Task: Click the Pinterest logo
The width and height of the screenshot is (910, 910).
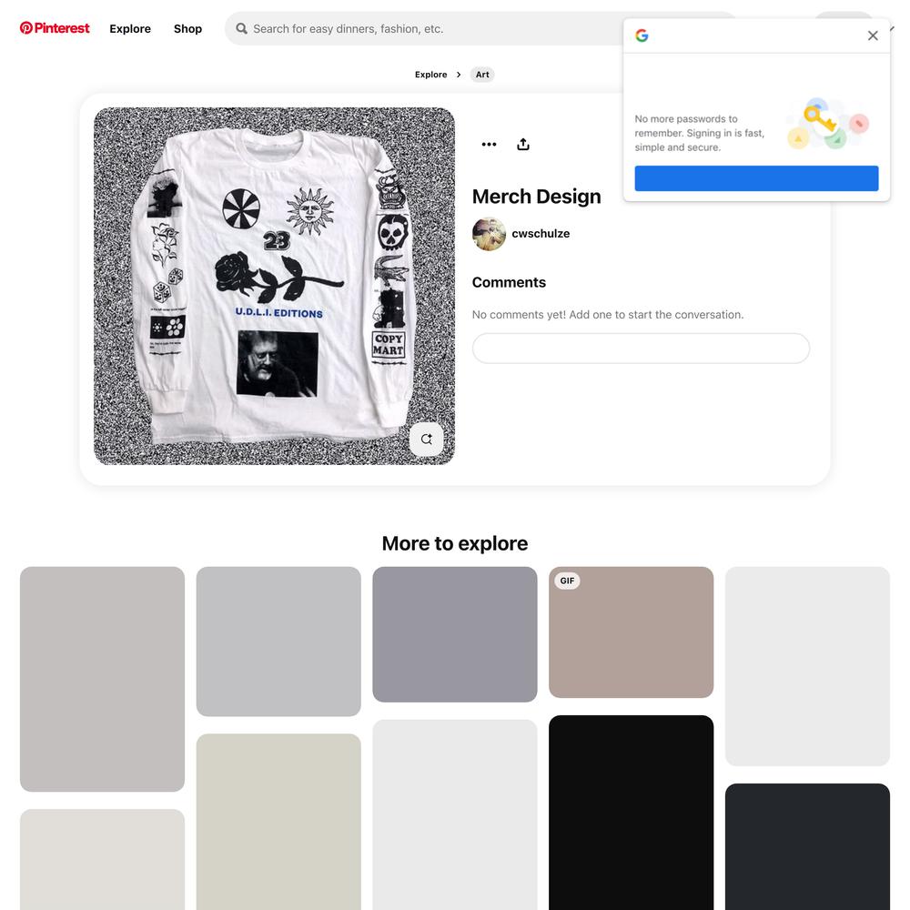Action: (55, 28)
